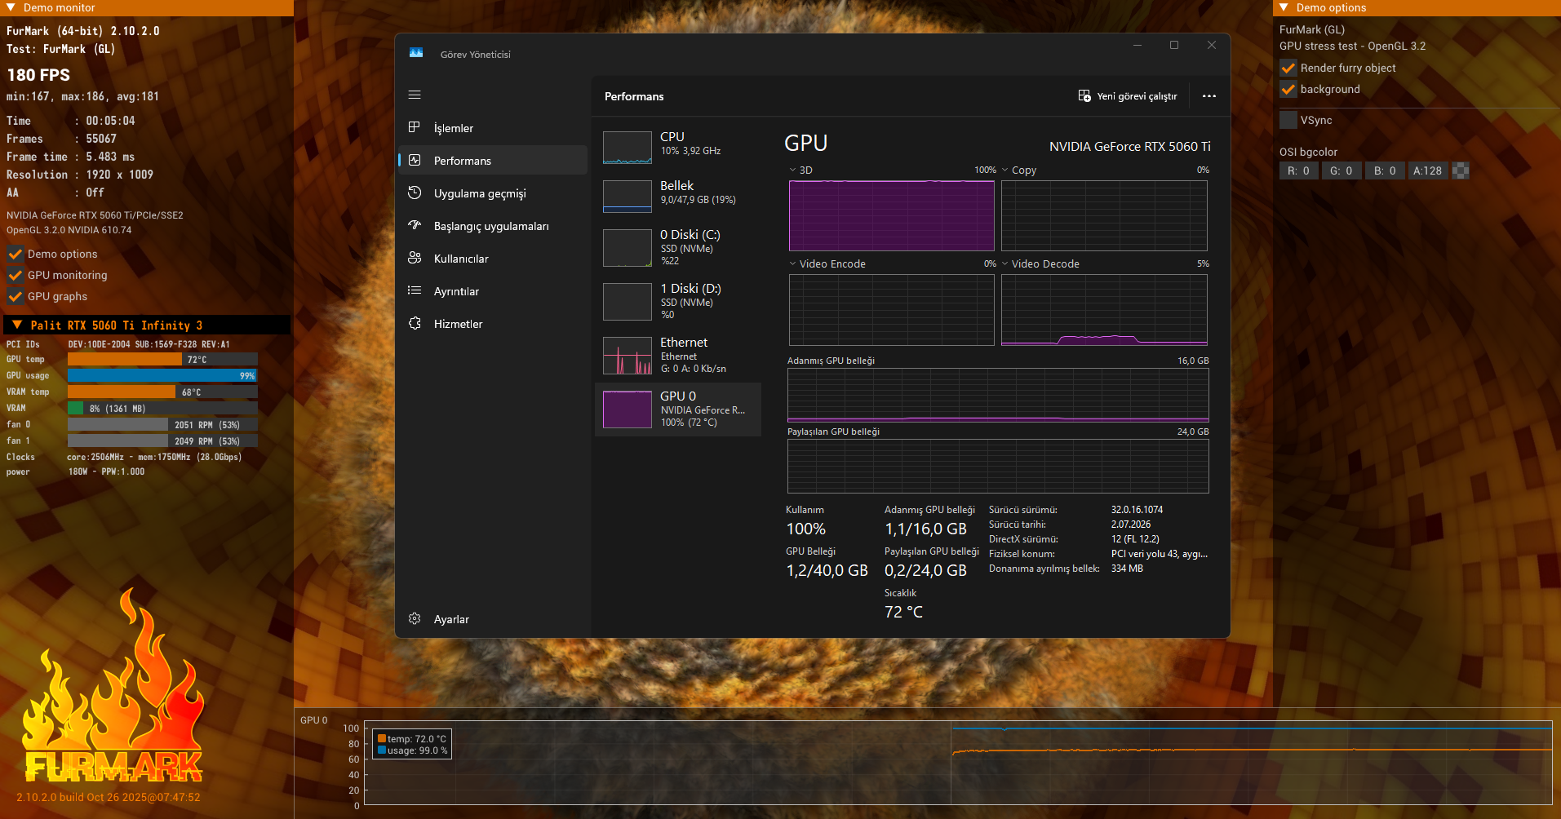1561x819 pixels.
Task: Click the Ayarlar gear icon
Action: click(415, 618)
